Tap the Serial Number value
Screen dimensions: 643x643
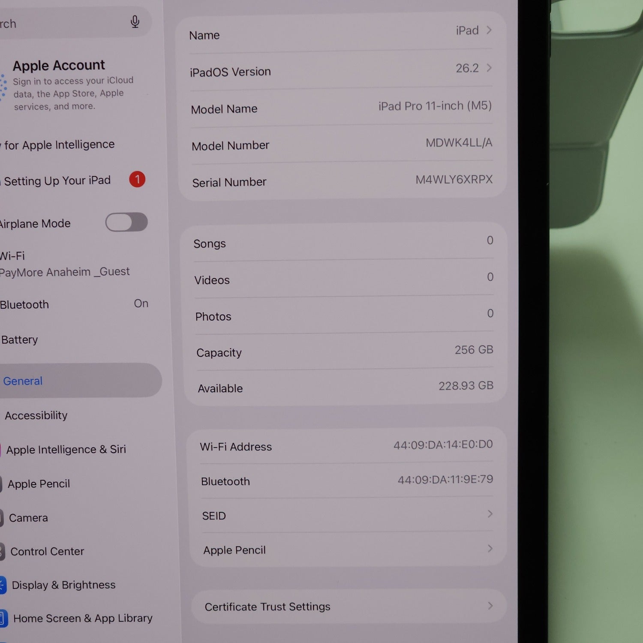point(454,180)
